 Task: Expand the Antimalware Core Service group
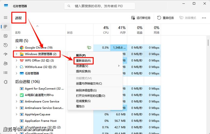point(16,102)
